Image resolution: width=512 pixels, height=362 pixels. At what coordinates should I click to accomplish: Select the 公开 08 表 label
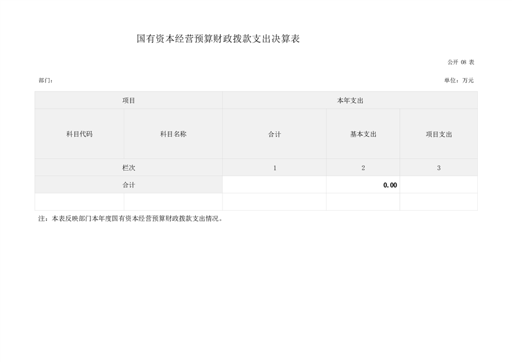(460, 62)
